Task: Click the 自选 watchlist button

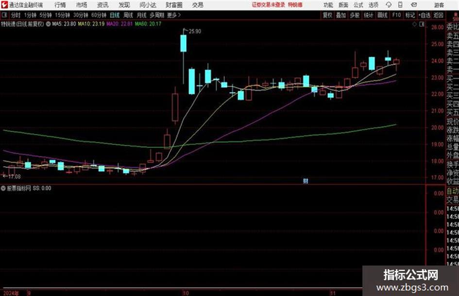Action: click(425, 15)
